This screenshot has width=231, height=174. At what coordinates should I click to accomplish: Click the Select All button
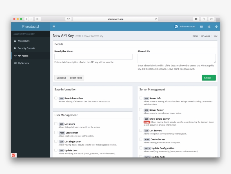click(x=61, y=78)
